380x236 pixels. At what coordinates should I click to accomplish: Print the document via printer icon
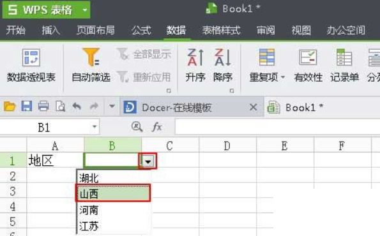coord(43,107)
